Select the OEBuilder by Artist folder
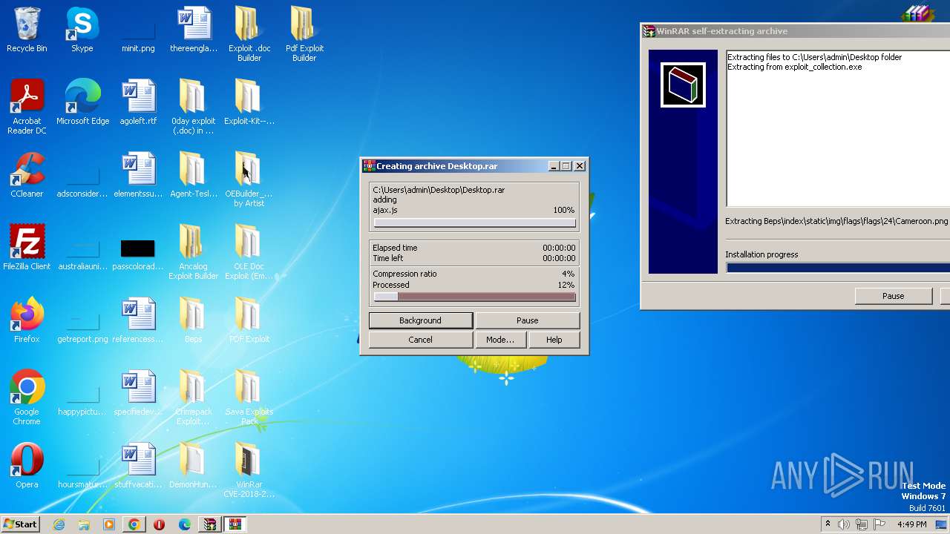The width and height of the screenshot is (950, 534). (249, 180)
